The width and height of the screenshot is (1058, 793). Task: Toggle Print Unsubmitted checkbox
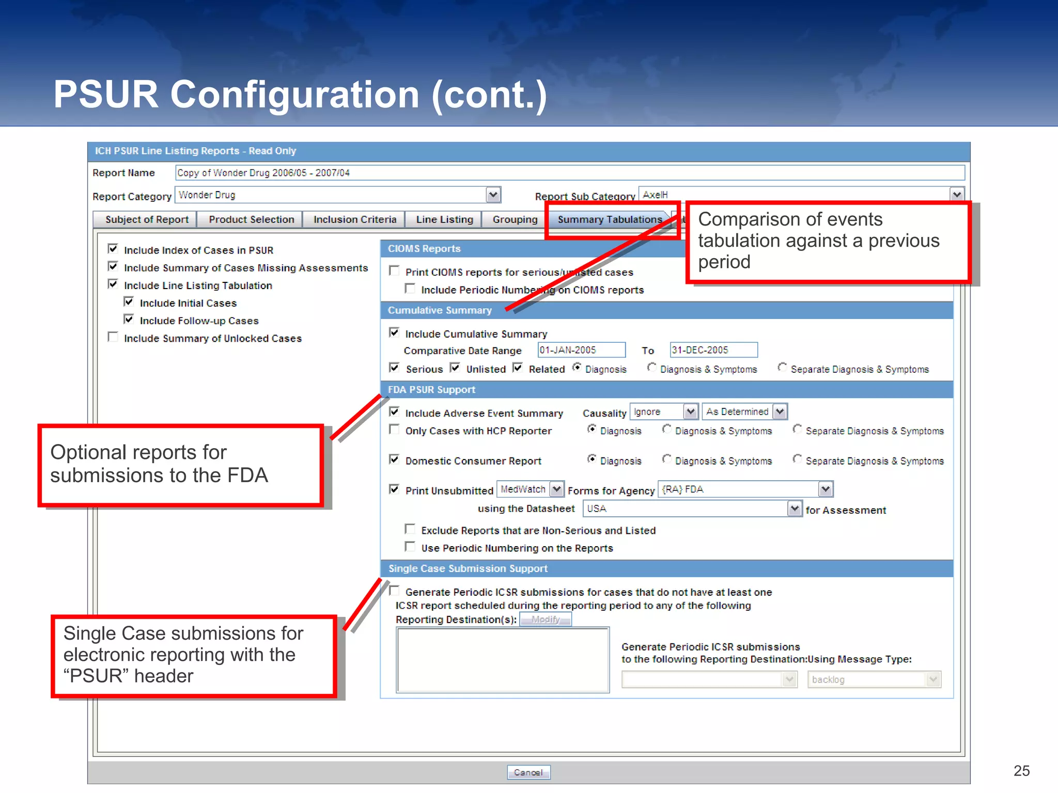394,489
